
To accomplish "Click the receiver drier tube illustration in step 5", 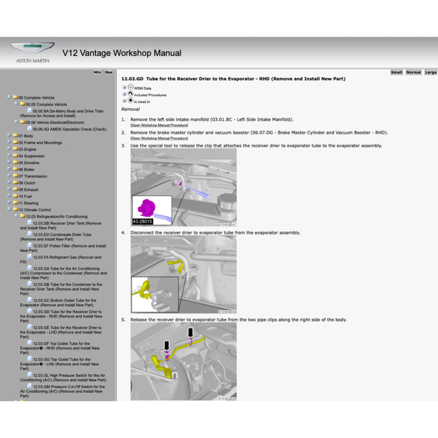I will pyautogui.click(x=183, y=361).
